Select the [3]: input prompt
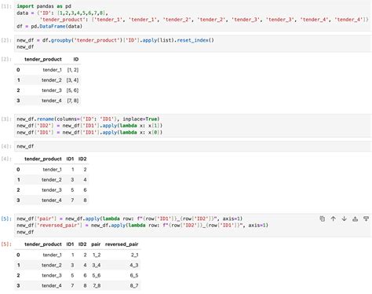The width and height of the screenshot is (372, 294). [6, 119]
